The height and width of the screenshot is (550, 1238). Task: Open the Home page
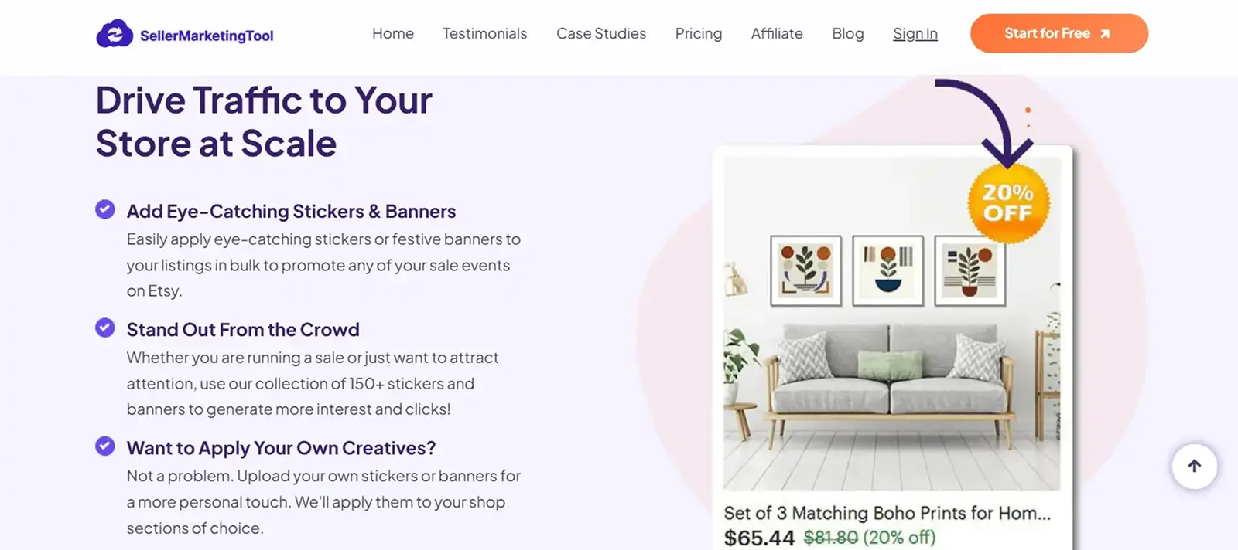point(393,33)
